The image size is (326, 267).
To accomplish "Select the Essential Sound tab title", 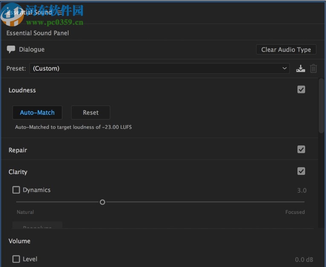I will [x=29, y=12].
